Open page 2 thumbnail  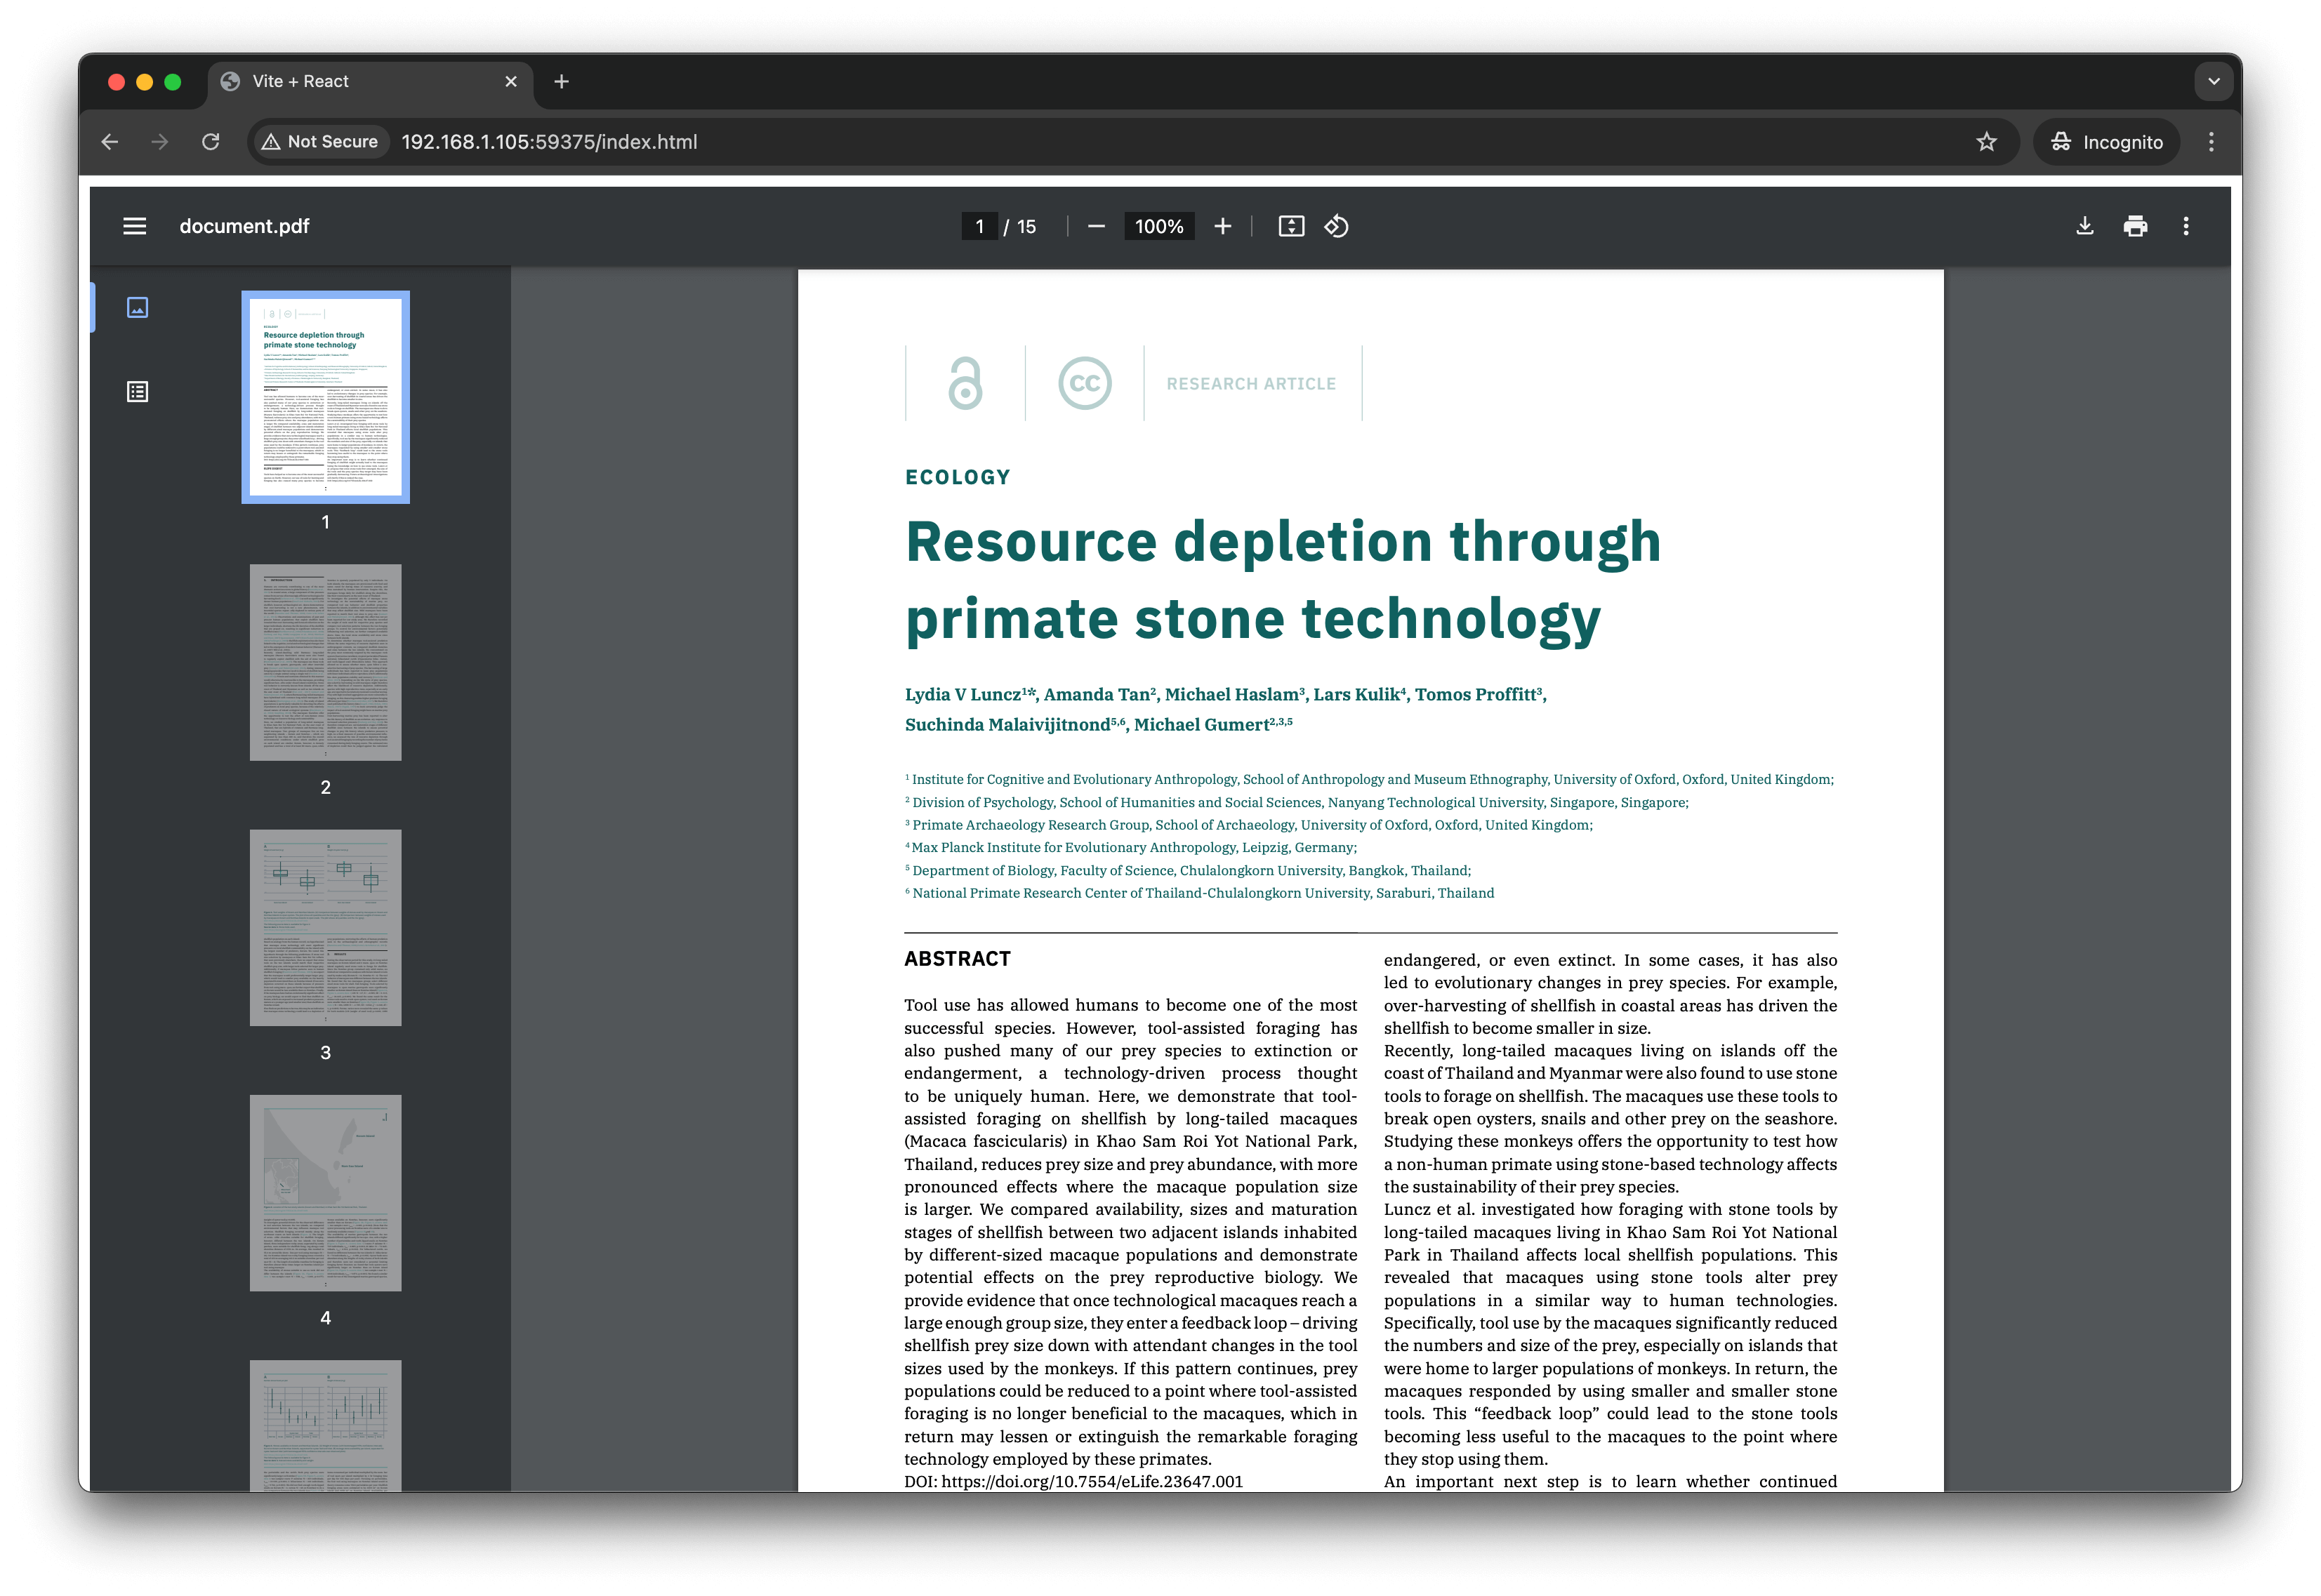click(325, 662)
